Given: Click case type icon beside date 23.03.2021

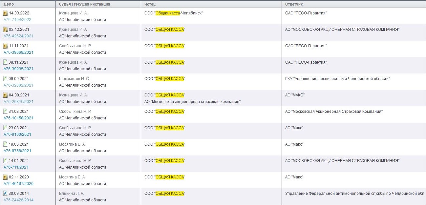Looking at the screenshot, I should tap(5, 128).
